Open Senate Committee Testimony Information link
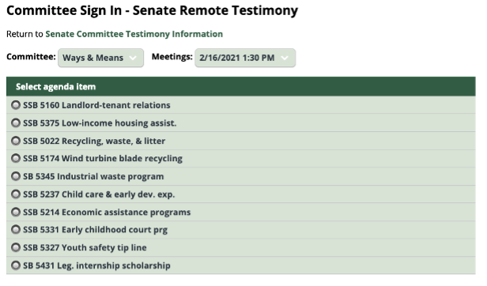This screenshot has width=487, height=286. 134,34
